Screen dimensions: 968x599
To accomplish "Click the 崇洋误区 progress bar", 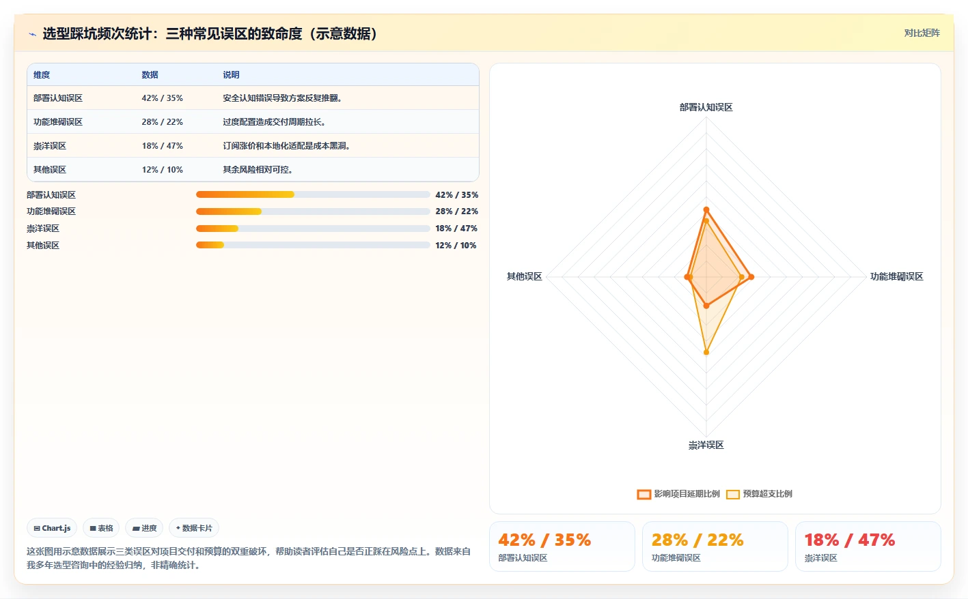I will [x=313, y=229].
